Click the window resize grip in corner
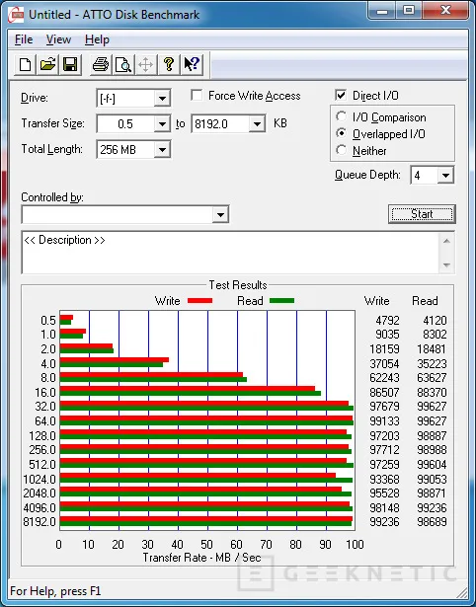Screen dimensions: 476x607 pos(461,592)
